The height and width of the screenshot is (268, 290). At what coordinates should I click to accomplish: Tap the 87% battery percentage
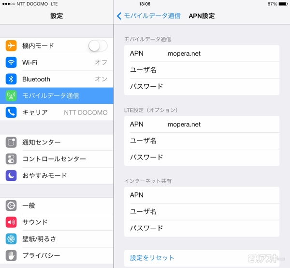272,4
